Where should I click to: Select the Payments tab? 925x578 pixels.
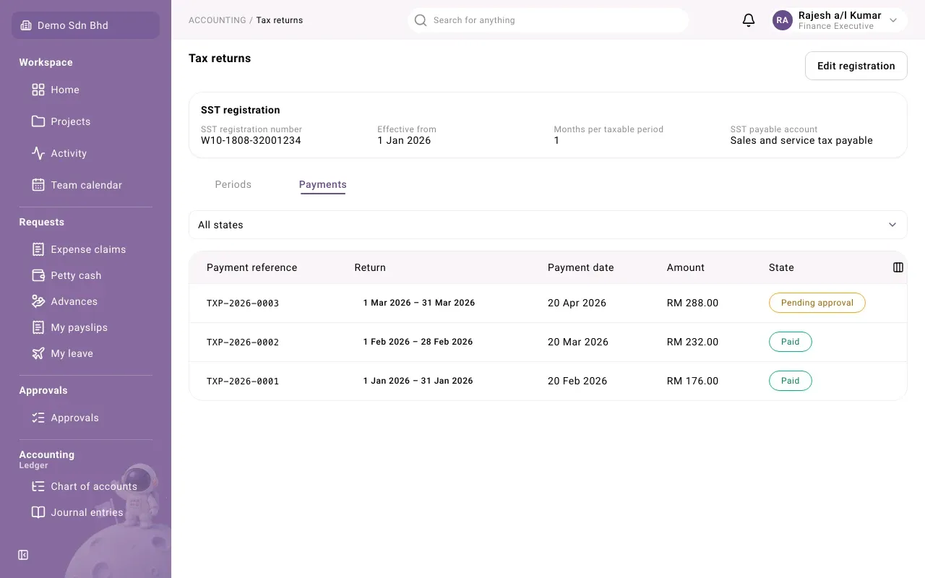[322, 184]
